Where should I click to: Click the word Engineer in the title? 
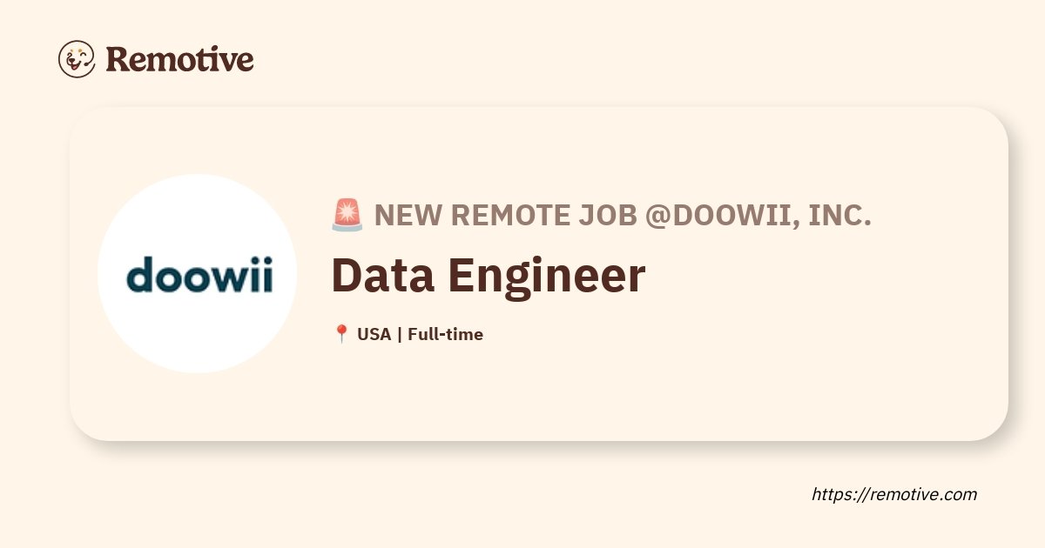point(547,275)
